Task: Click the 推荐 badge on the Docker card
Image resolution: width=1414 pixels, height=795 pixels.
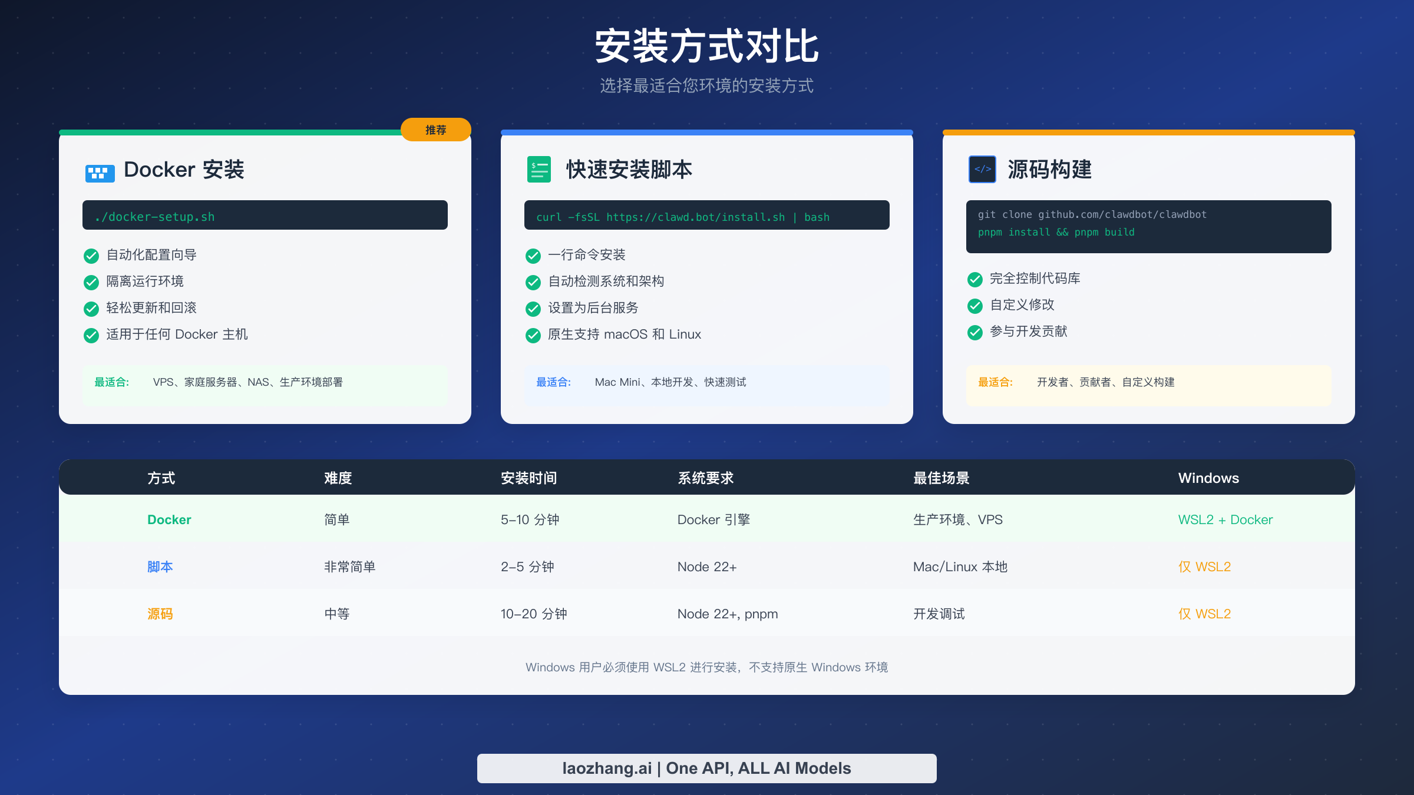Action: [x=436, y=130]
